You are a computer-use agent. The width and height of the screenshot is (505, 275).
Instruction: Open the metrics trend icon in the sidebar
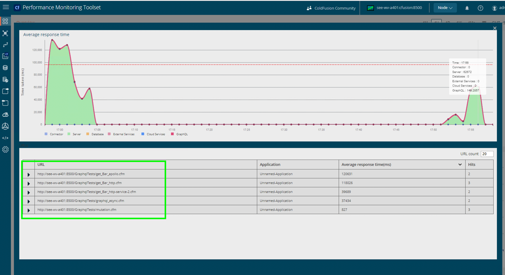5,44
